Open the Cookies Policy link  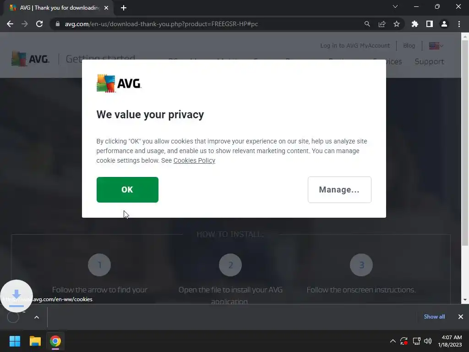pos(194,160)
